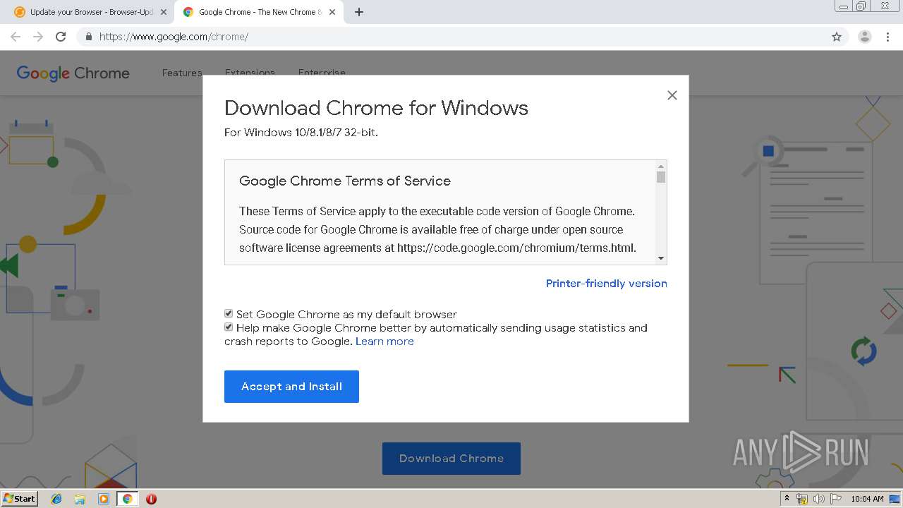
Task: Go back to previous page
Action: click(x=16, y=37)
